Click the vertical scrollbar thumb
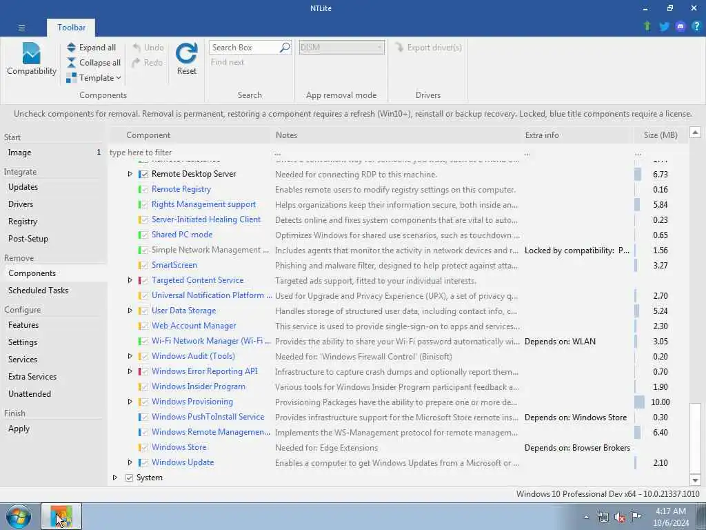Viewport: 706px width, 530px height. point(695,438)
